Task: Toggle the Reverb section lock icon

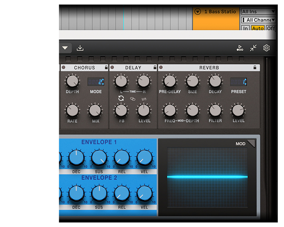Action: [x=254, y=68]
